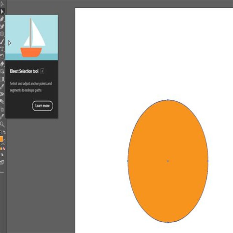
Task: Open Edit Toolbar three-dots menu
Action: click(2, 172)
